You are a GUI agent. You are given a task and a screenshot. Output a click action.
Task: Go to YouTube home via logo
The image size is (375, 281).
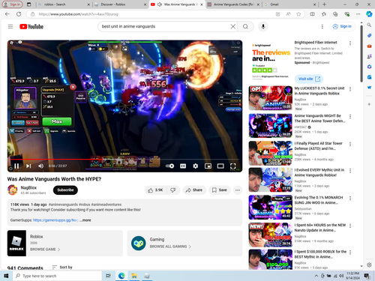pos(31,26)
